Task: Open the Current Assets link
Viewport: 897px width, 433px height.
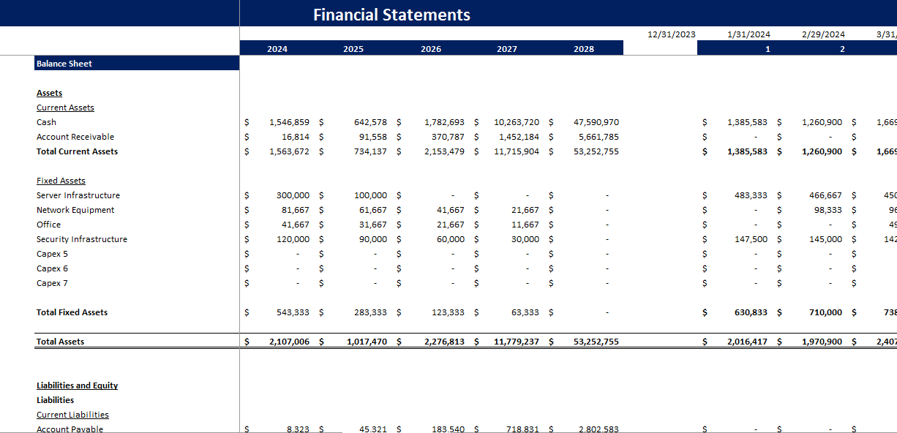Action: click(65, 108)
